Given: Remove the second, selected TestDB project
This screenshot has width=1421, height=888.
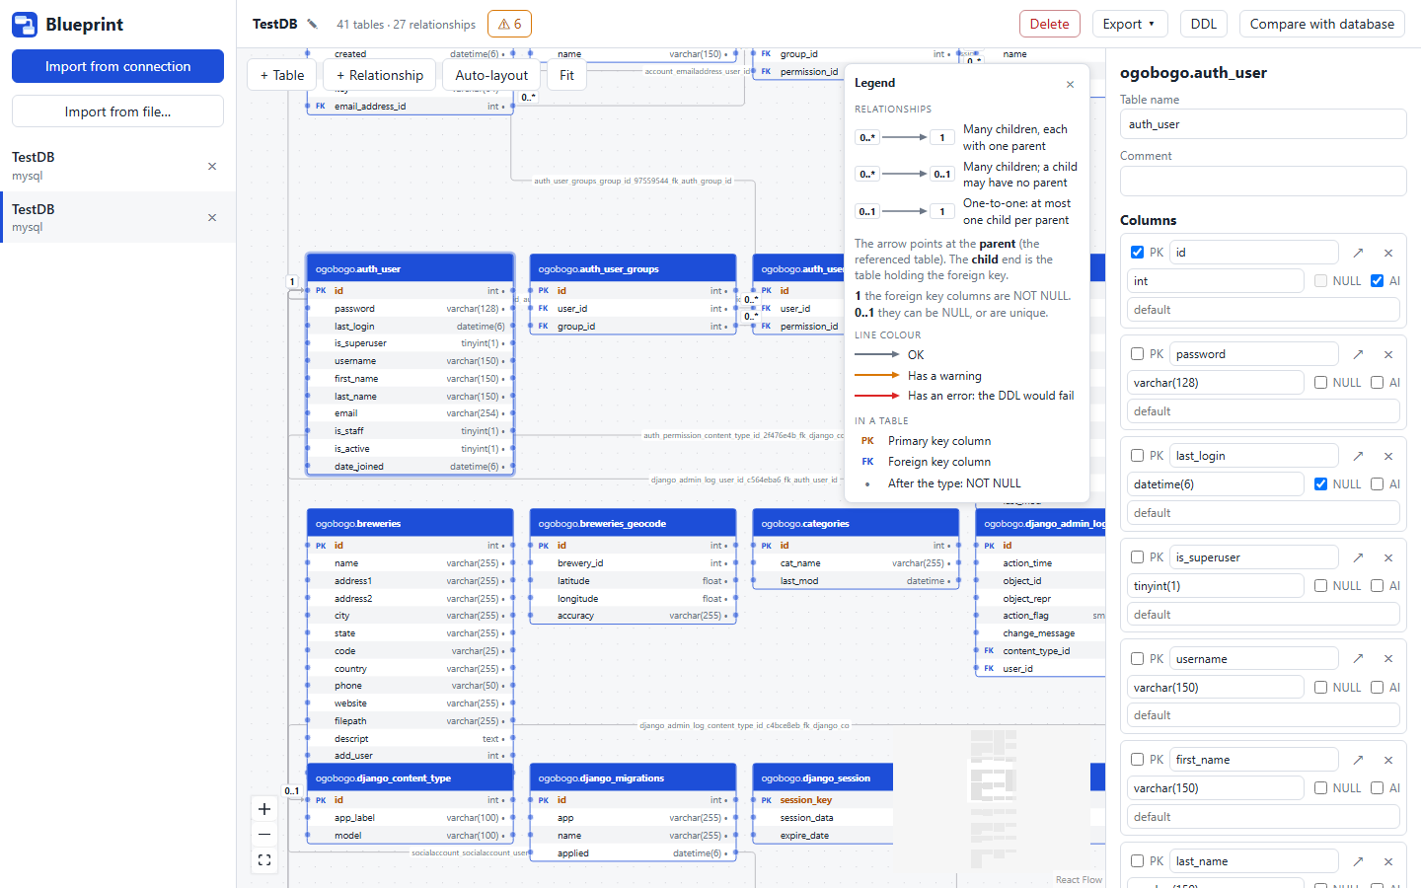Looking at the screenshot, I should point(212,217).
